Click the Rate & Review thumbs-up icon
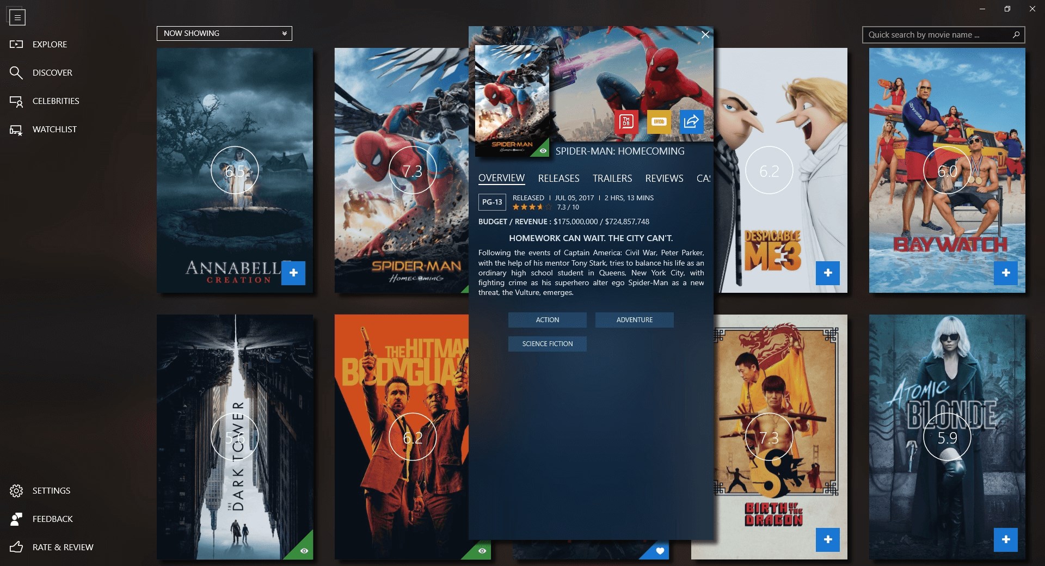Screen dimensions: 1045x566 (16, 547)
